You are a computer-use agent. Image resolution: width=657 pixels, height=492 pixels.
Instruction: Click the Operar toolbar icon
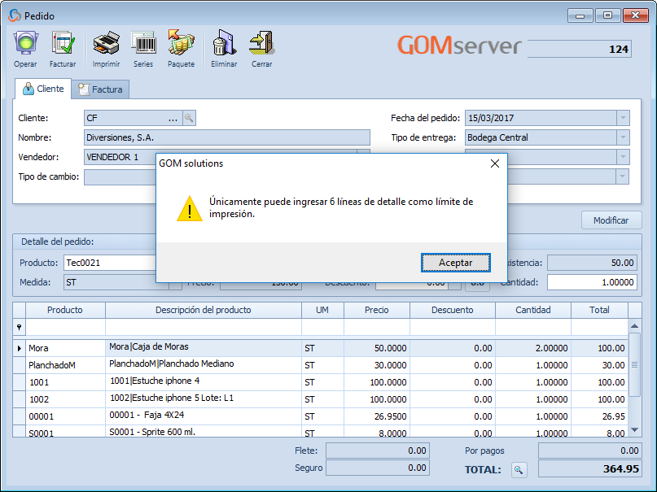click(x=25, y=43)
